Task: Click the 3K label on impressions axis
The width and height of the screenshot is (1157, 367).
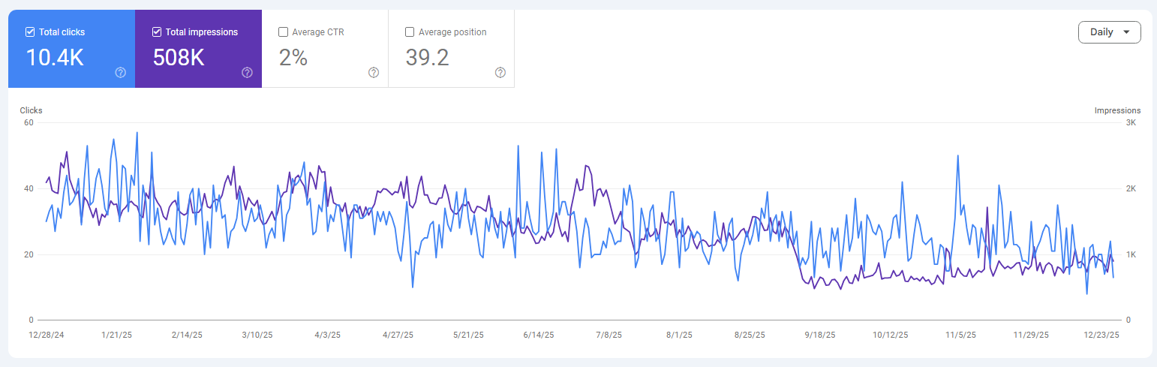Action: [x=1130, y=122]
